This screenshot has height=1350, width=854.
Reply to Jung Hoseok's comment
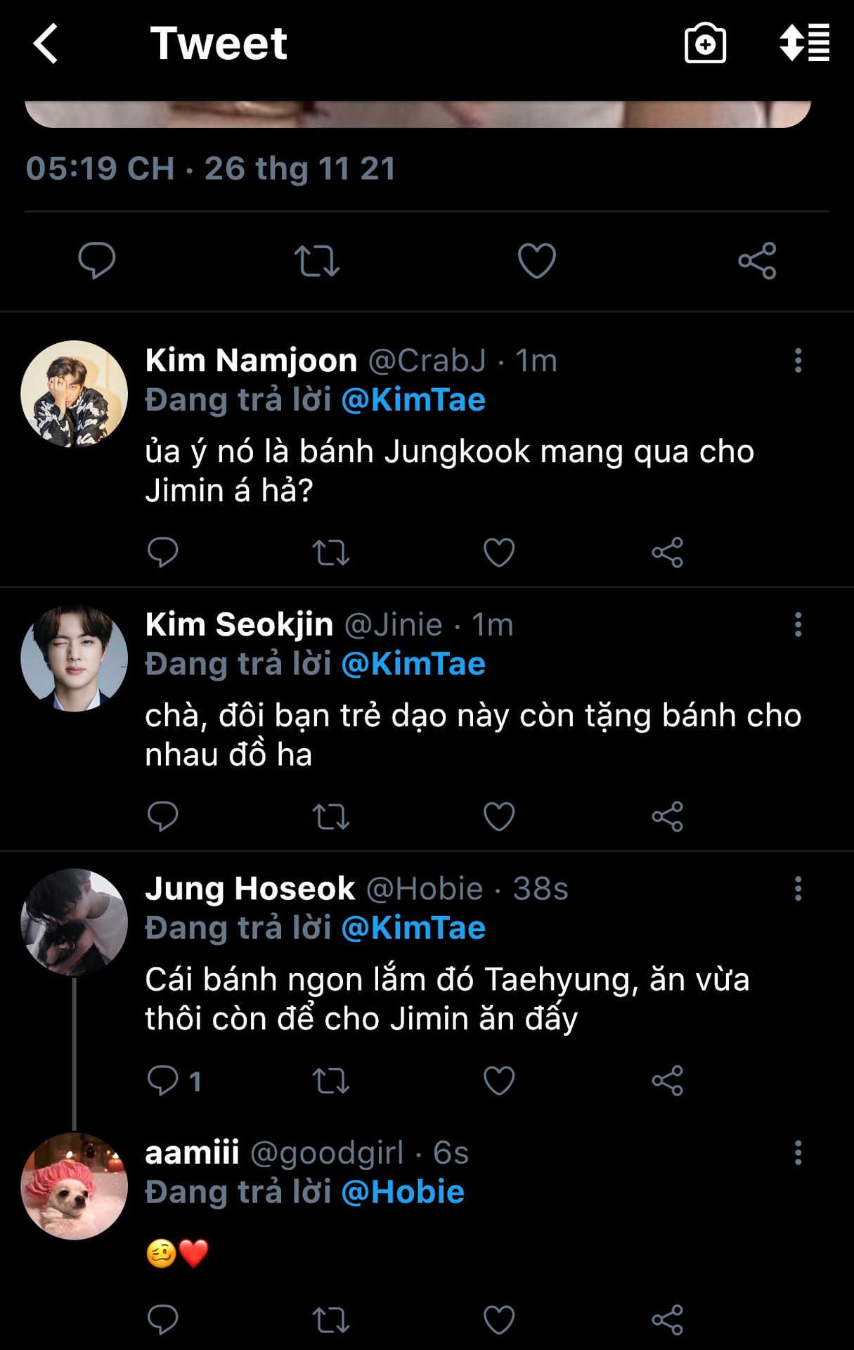(x=163, y=1081)
